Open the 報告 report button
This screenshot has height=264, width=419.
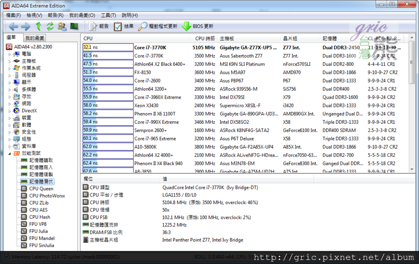tap(99, 27)
